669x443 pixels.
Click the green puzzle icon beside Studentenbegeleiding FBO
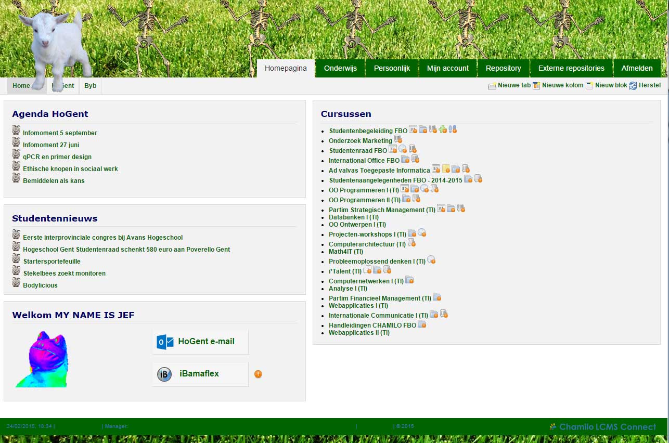443,129
